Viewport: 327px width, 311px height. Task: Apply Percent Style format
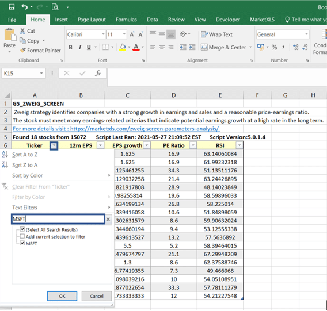(274, 47)
